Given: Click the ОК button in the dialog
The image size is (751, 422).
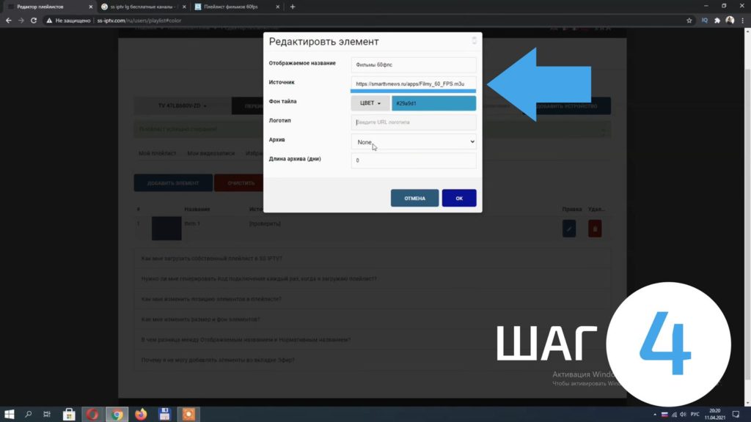Looking at the screenshot, I should 459,198.
